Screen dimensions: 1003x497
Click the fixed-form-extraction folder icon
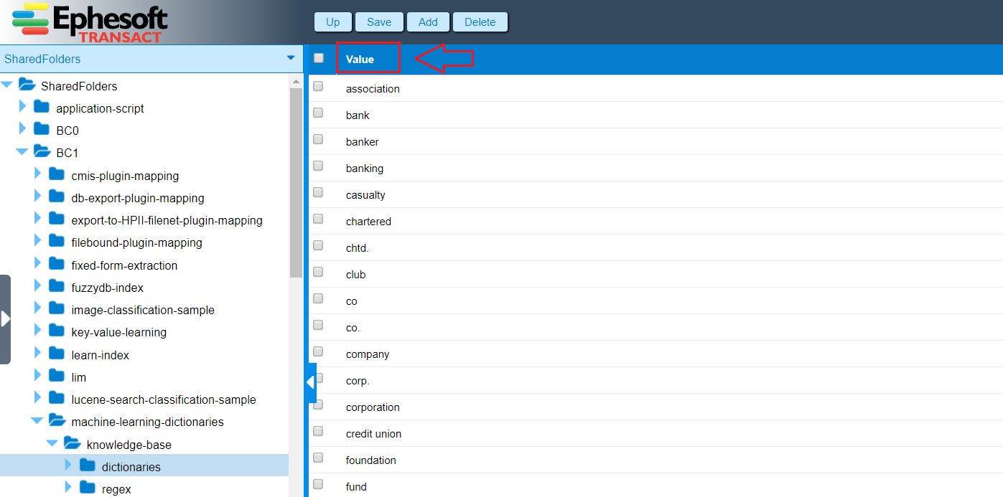[57, 265]
